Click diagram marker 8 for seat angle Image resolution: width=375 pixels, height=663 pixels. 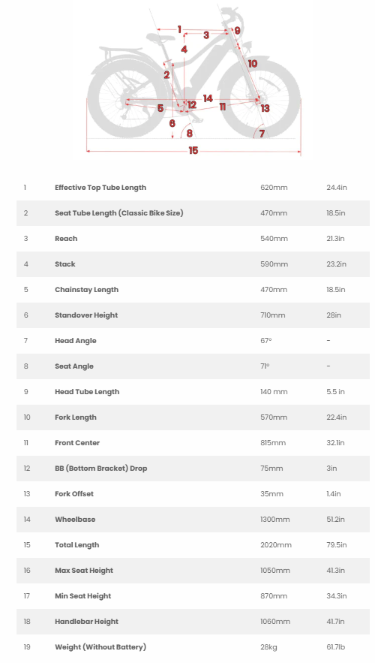[x=189, y=134]
